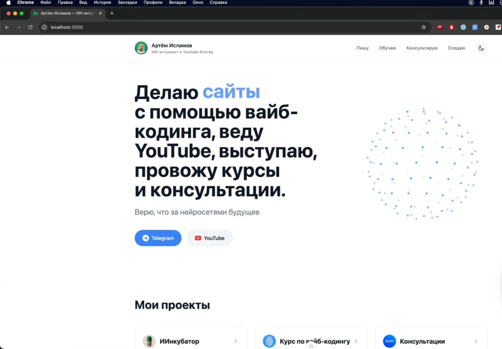Open the Закладки menu
Screen dimensions: 502x349
click(127, 3)
